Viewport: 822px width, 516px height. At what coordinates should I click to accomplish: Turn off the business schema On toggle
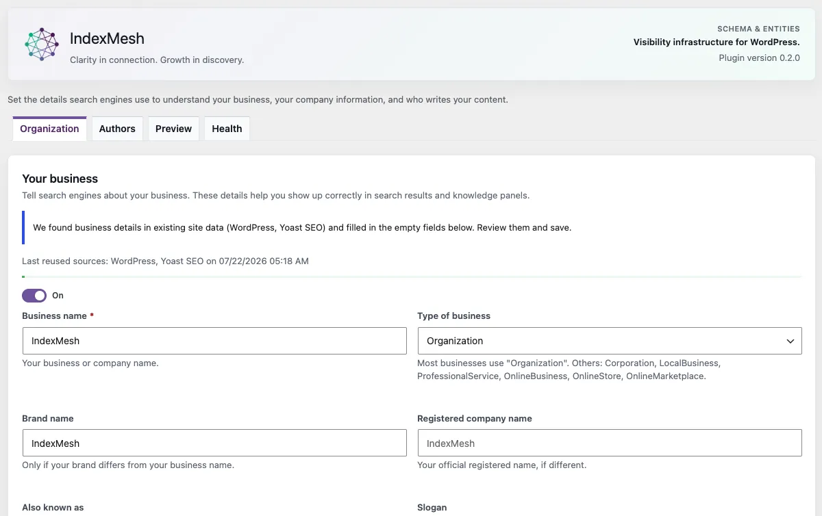[34, 296]
